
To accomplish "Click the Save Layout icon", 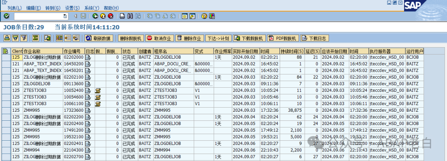I will tap(76, 38).
